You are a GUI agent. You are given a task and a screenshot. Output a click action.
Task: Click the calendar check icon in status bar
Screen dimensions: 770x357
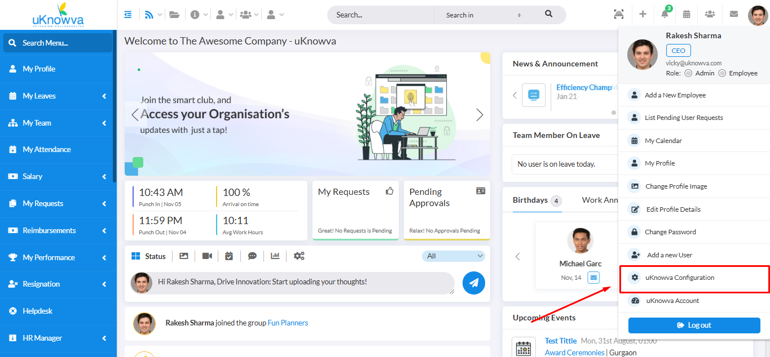coord(229,256)
